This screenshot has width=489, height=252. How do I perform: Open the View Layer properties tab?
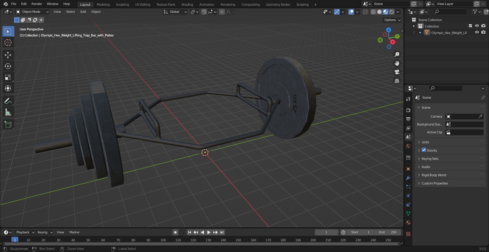click(408, 128)
